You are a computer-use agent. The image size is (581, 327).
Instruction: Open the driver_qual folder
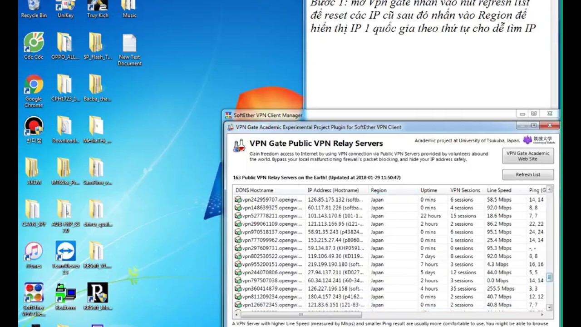[97, 213]
